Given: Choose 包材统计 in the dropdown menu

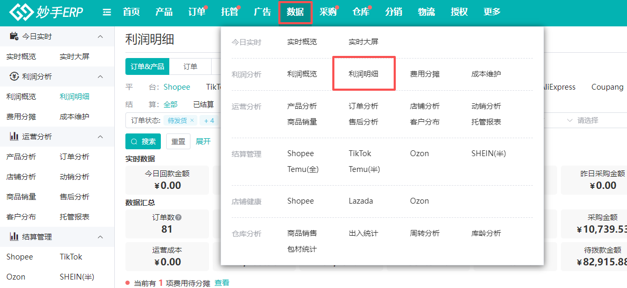Looking at the screenshot, I should click(x=302, y=249).
